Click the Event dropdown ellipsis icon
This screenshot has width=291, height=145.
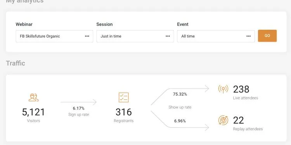coord(248,36)
